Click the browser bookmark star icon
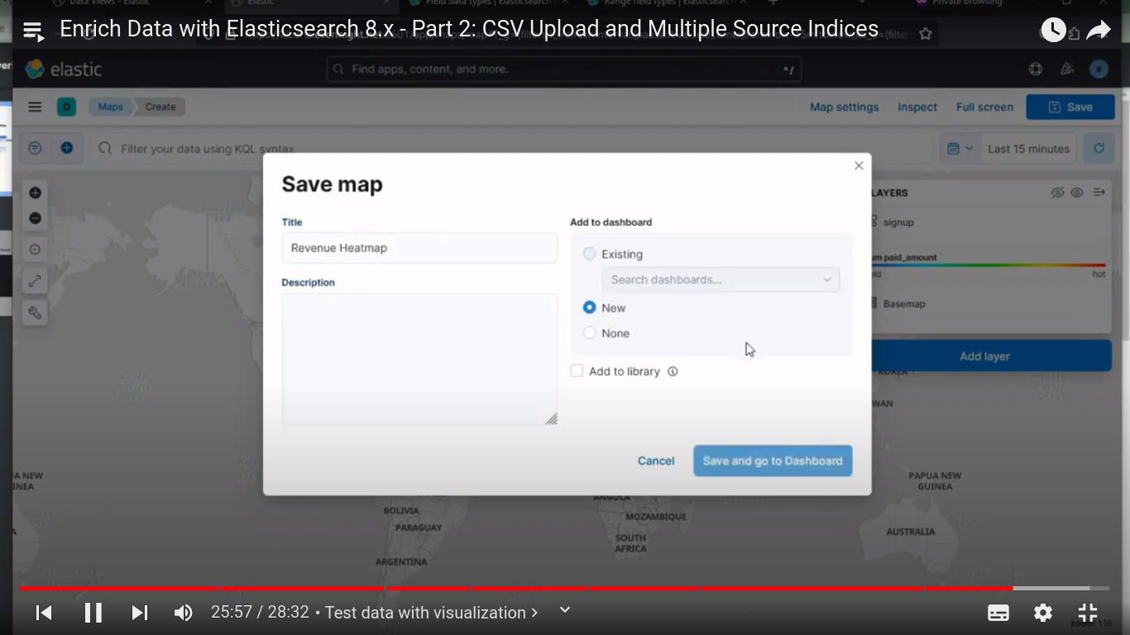Image resolution: width=1130 pixels, height=635 pixels. pos(925,34)
